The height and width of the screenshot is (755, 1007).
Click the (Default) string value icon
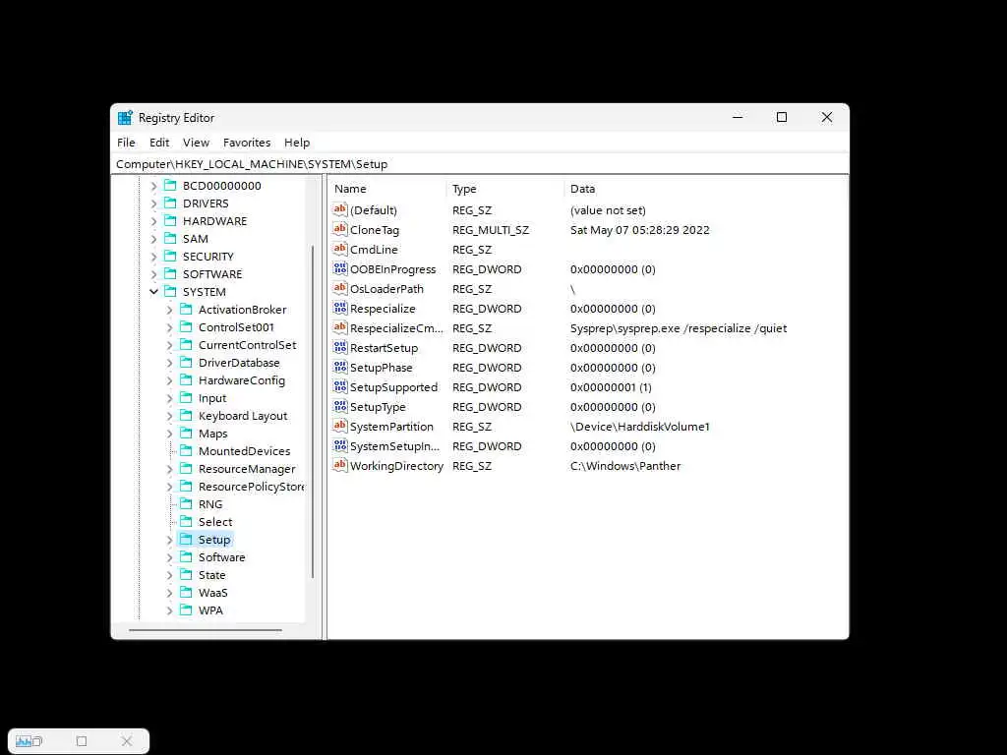click(x=339, y=210)
